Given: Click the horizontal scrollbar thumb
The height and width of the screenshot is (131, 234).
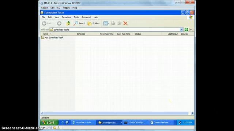Looking at the screenshot, I should coord(116,113).
